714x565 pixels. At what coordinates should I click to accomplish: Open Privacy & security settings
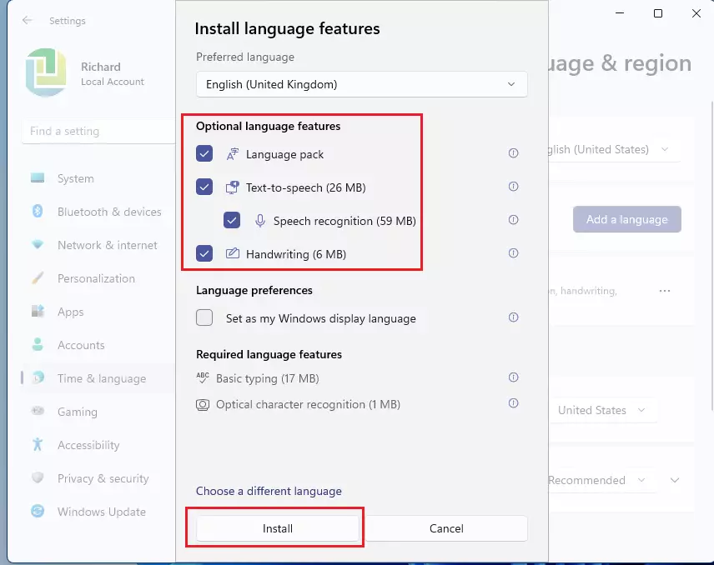coord(98,478)
